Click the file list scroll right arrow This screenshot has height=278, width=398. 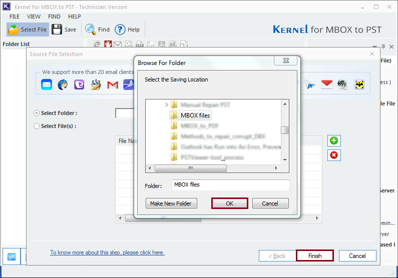(317, 218)
